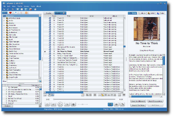This screenshot has width=173, height=117.
Task: Expand the Billy Corgan artist node
Action: point(4,37)
